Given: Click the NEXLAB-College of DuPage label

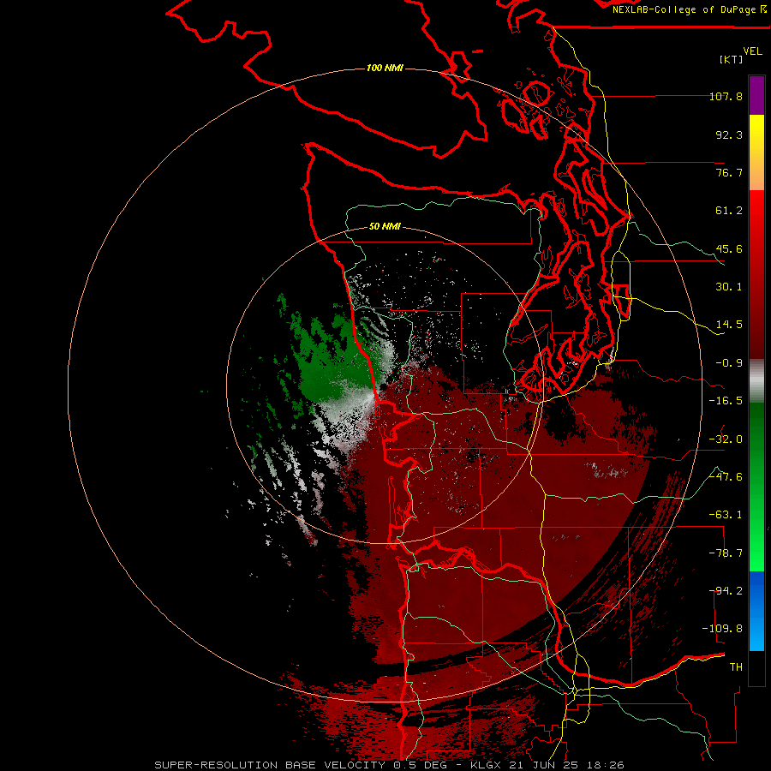Looking at the screenshot, I should point(689,9).
